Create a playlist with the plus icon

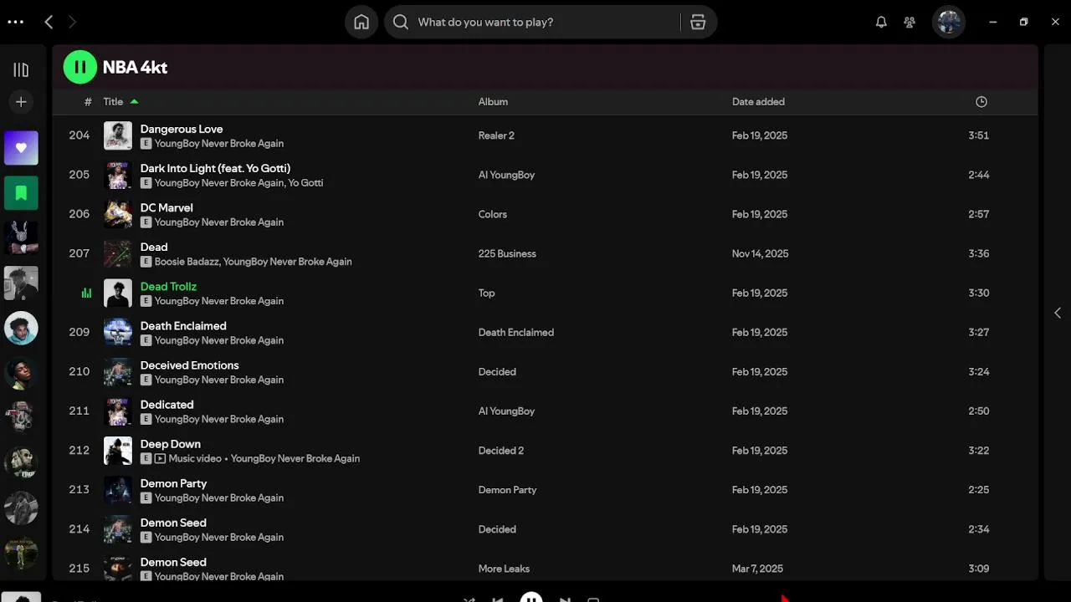point(21,102)
